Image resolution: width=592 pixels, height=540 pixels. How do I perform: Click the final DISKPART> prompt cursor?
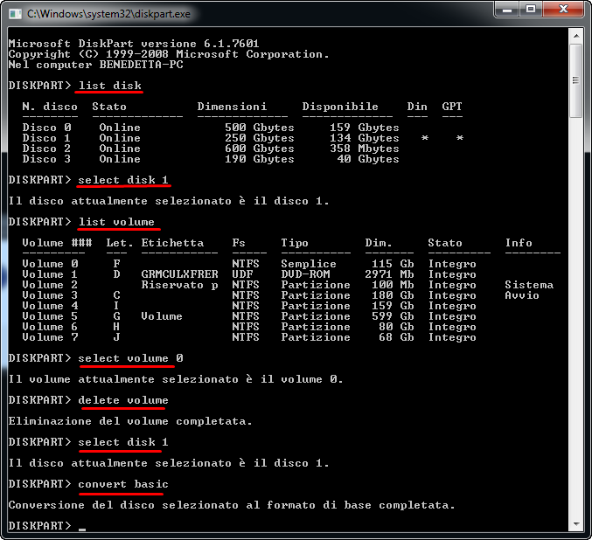coord(82,530)
